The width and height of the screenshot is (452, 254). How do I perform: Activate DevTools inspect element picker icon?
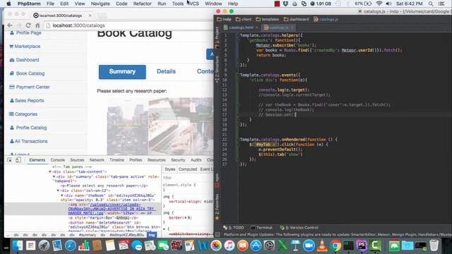coord(9,160)
